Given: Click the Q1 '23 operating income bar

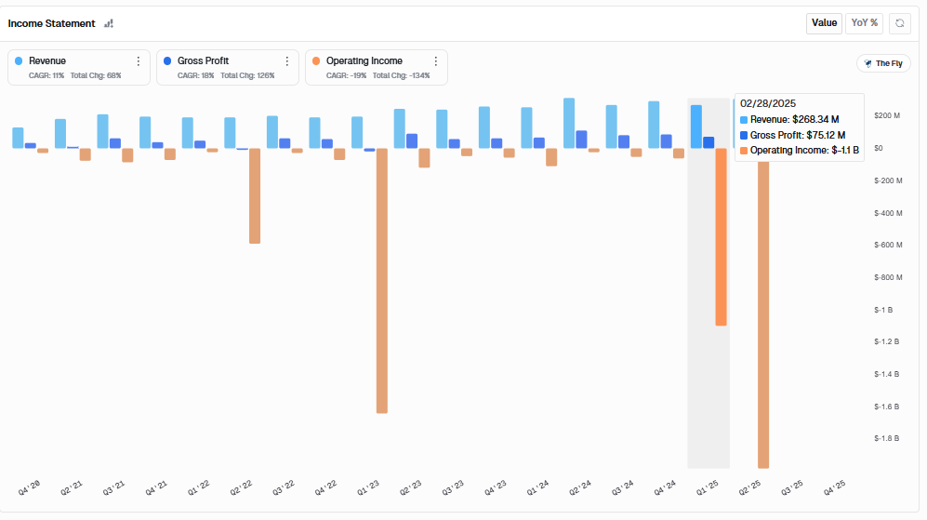Looking at the screenshot, I should [x=381, y=279].
